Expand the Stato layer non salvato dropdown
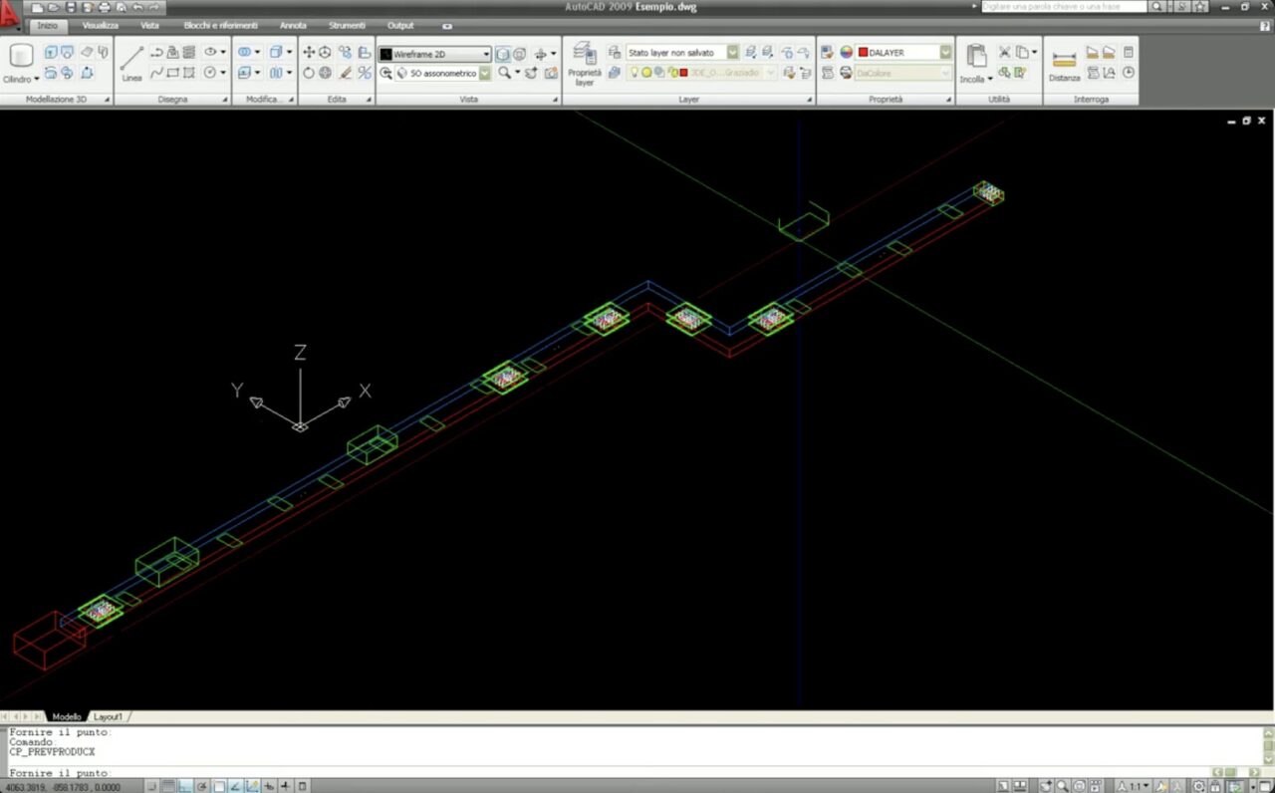The height and width of the screenshot is (793, 1275). 732,53
